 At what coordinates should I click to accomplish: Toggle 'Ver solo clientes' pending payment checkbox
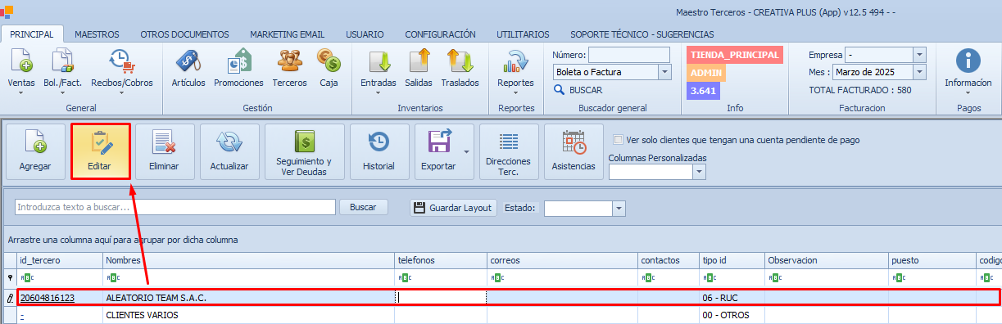pyautogui.click(x=619, y=140)
